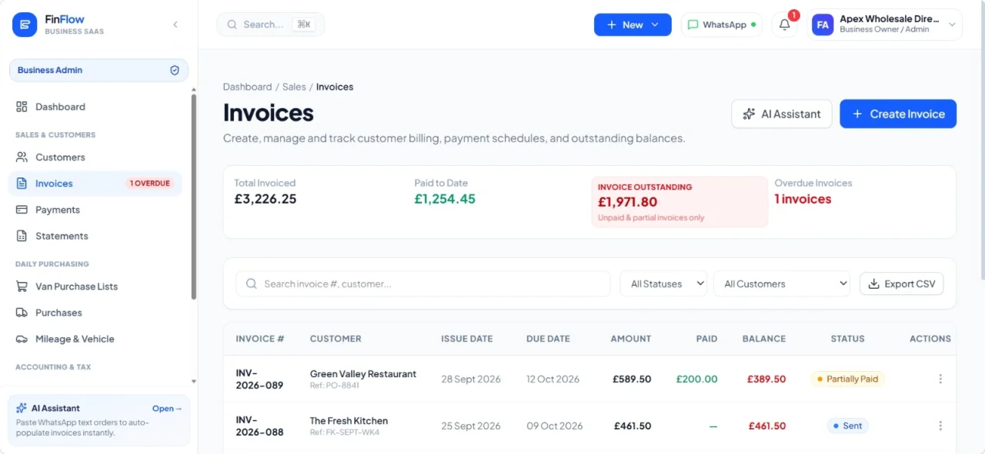
Task: Open the AI Assistant header button
Action: [782, 114]
